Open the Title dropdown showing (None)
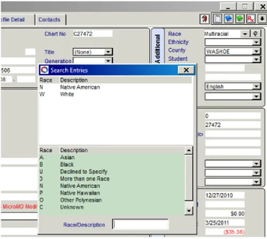 coord(108,52)
